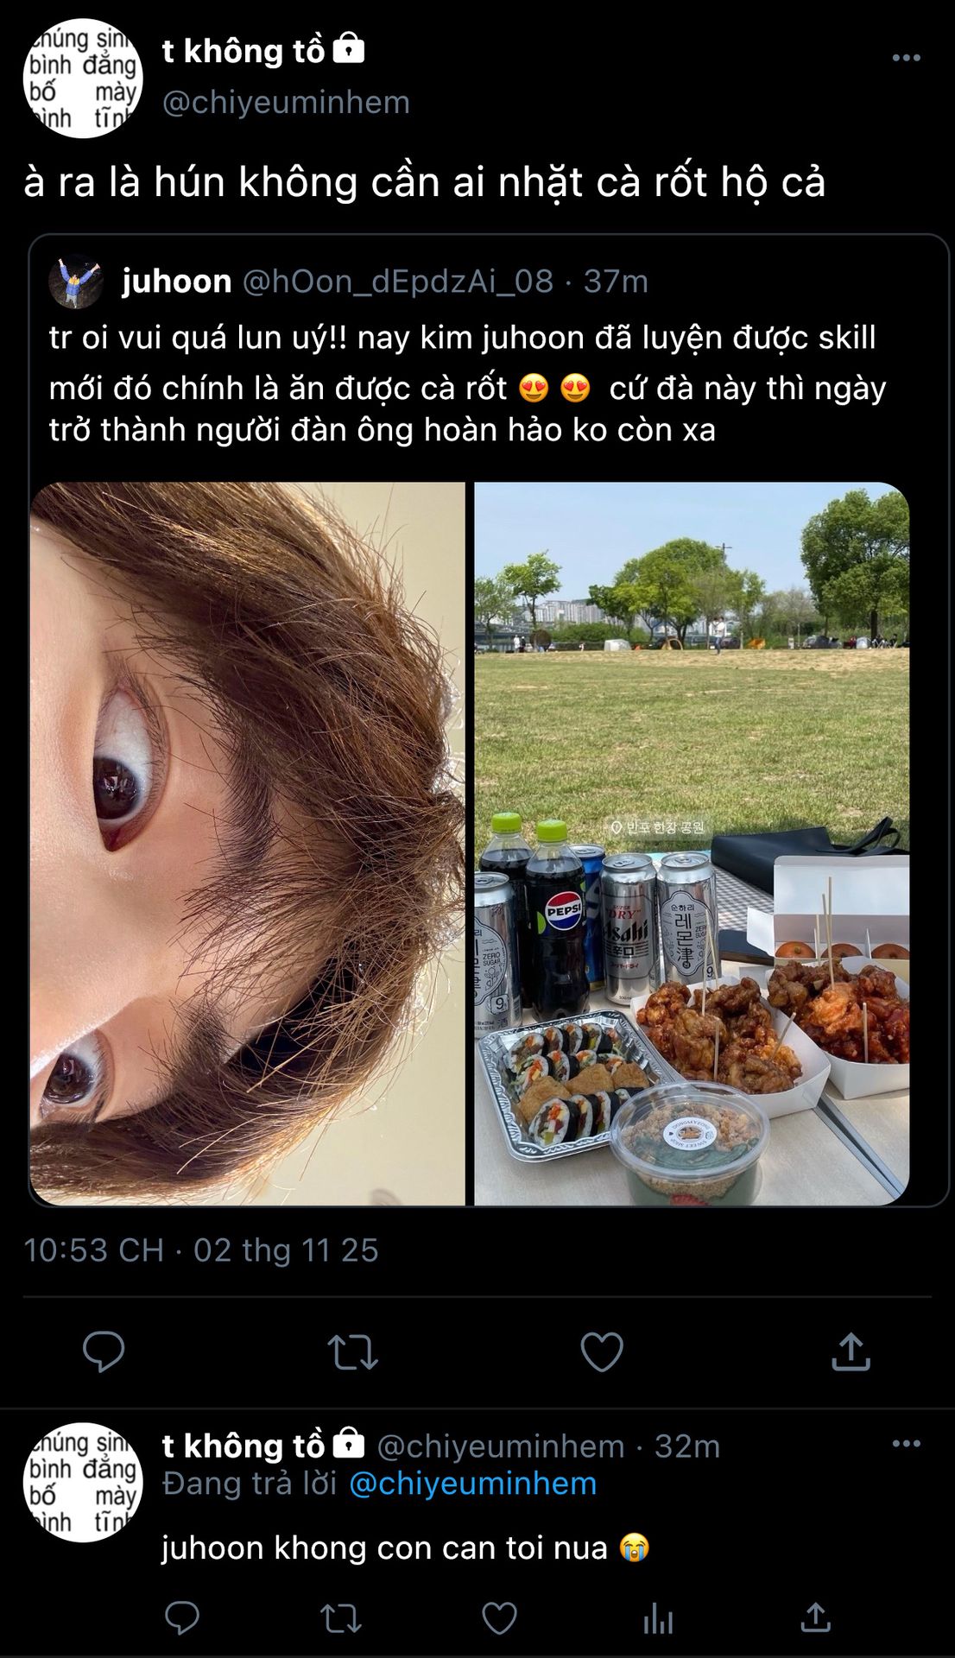Viewport: 955px width, 1658px height.
Task: View analytics of the reply tweet
Action: point(658,1618)
